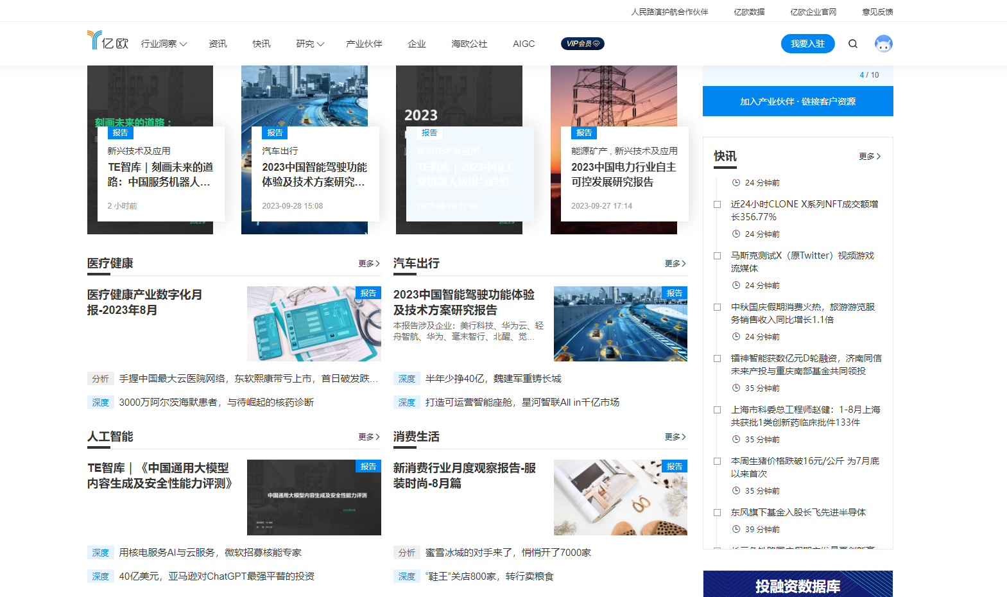Screen dimensions: 1007x597
Task: Click the 报告 badge on 智能驾驶 top card
Action: [x=275, y=132]
